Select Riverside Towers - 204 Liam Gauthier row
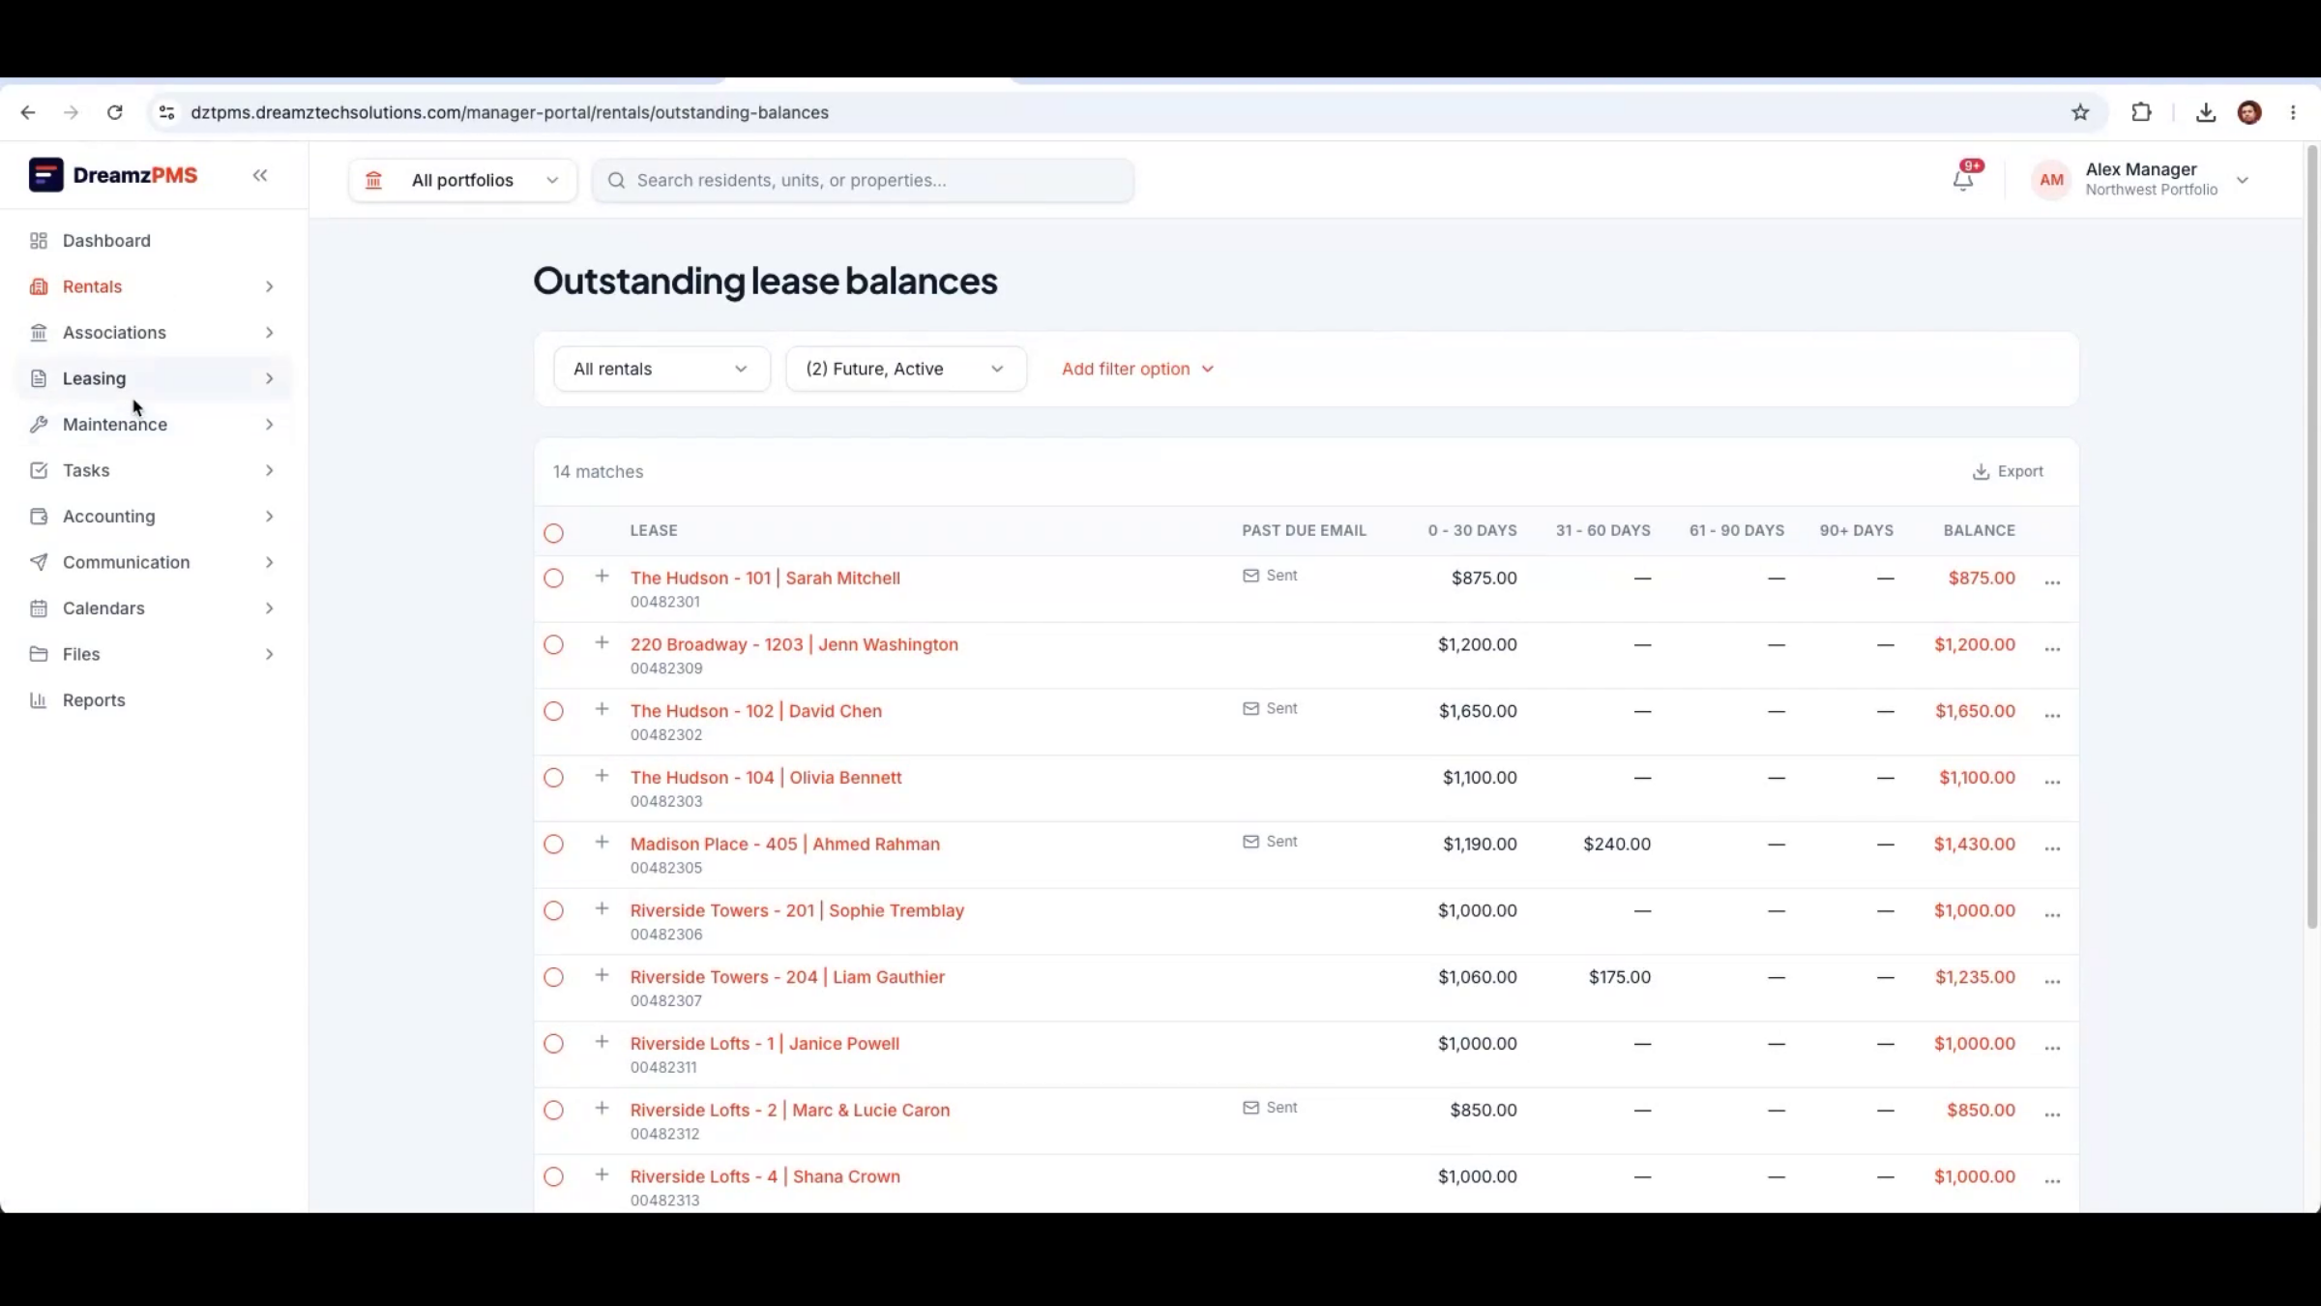2321x1306 pixels. click(553, 977)
